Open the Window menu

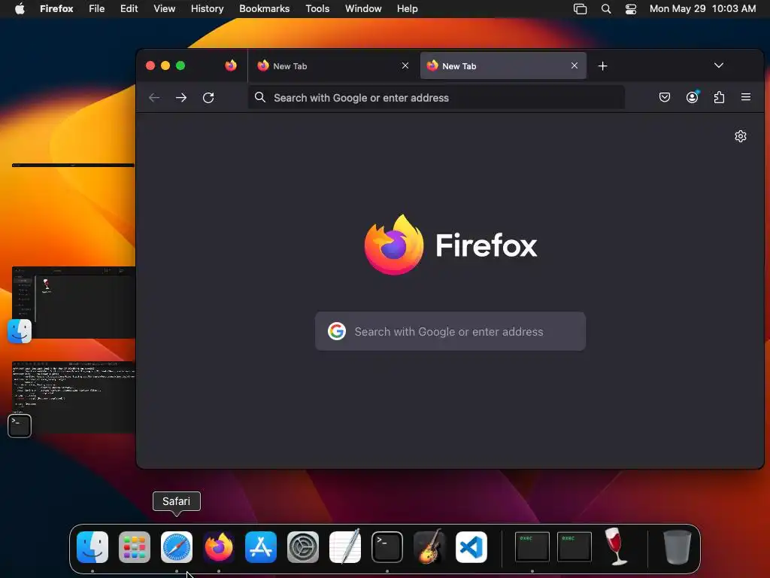coord(363,9)
